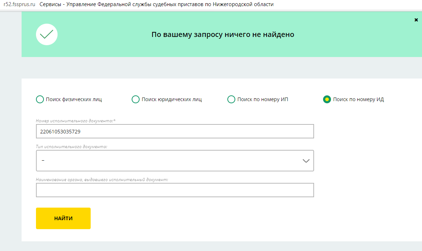Close the green notification banner
The width and height of the screenshot is (422, 251).
point(416,20)
